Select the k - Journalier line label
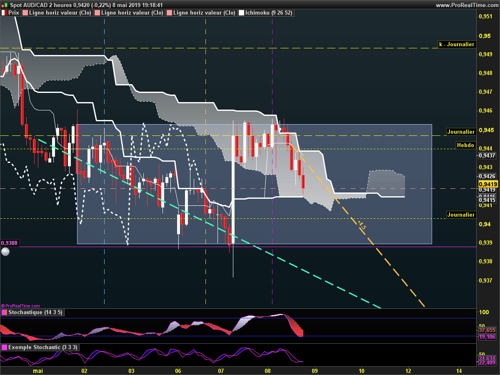 [457, 44]
